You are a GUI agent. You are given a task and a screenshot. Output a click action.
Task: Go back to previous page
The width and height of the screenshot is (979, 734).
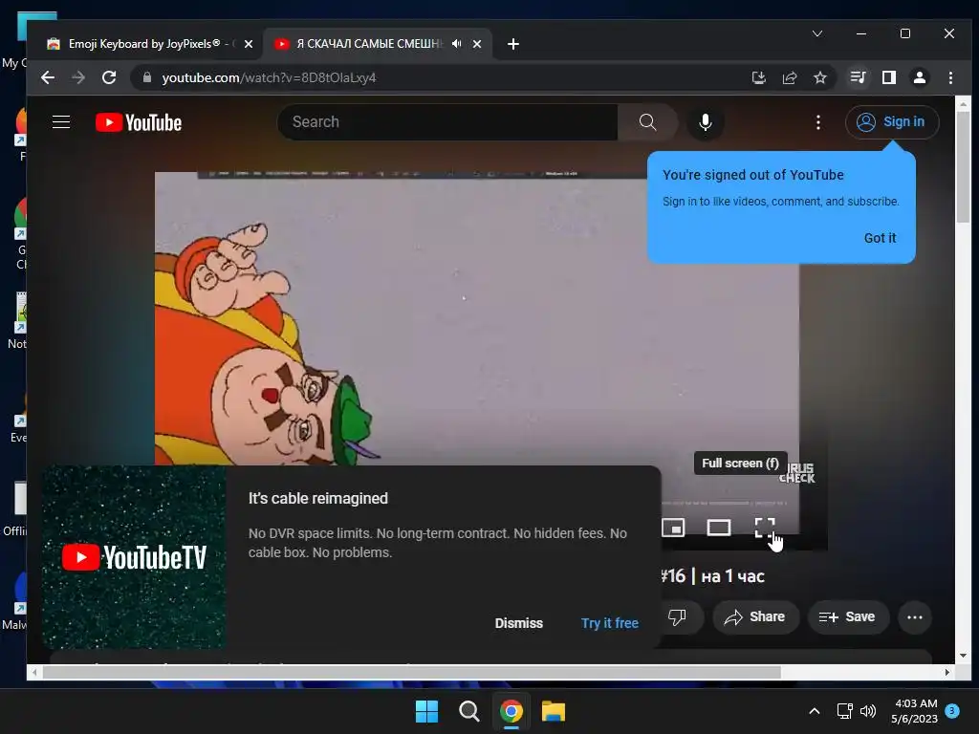point(48,77)
